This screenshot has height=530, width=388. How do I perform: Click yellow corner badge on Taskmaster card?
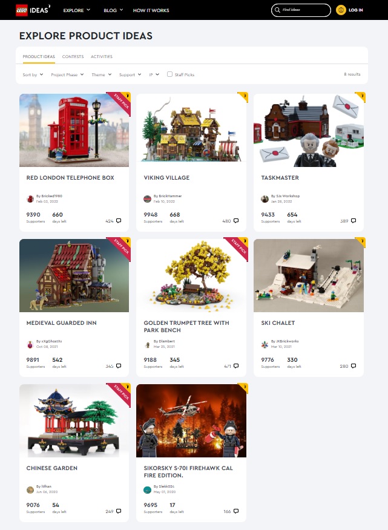point(361,96)
